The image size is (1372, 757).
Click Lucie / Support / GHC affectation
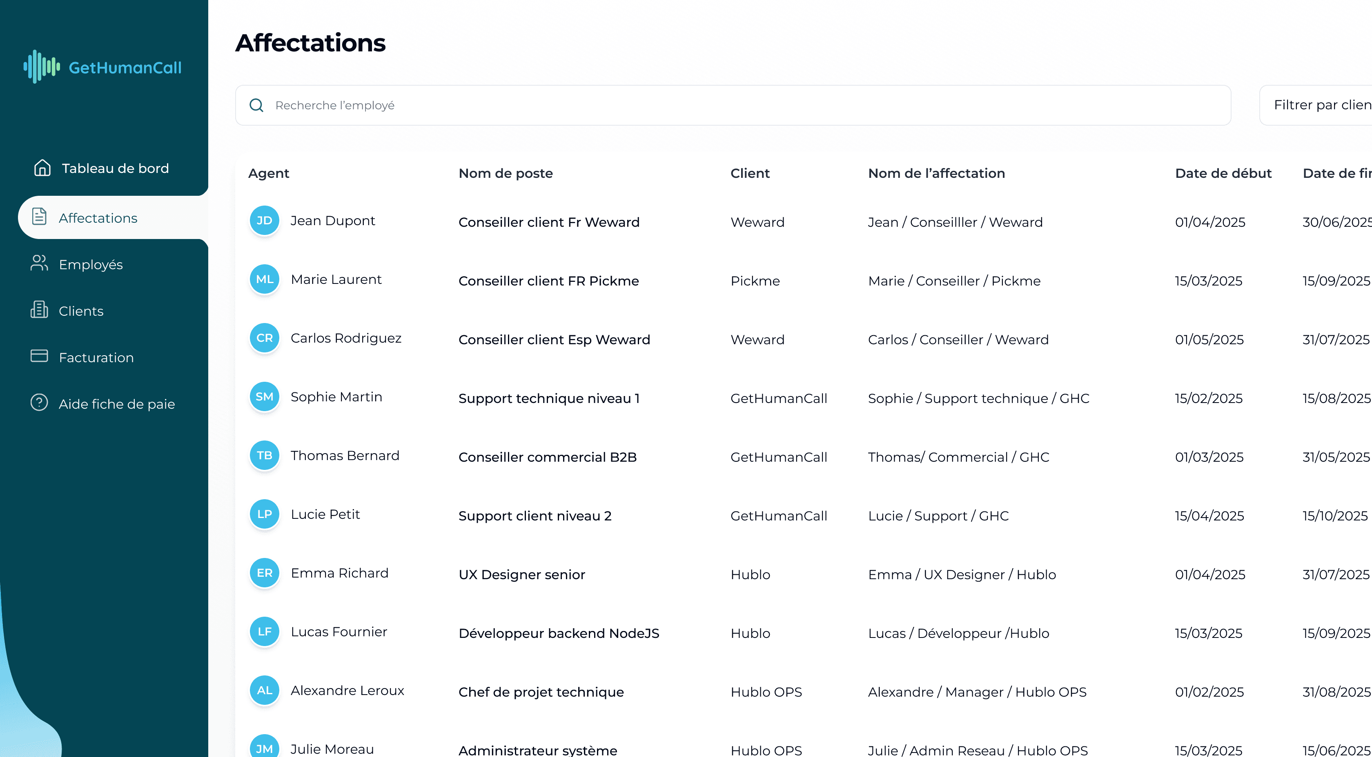(x=938, y=516)
